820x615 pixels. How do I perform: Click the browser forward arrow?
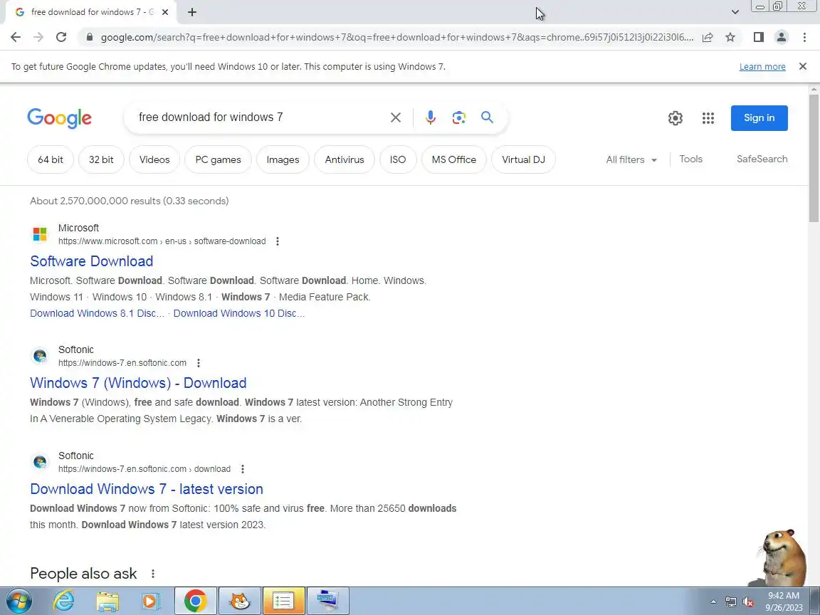click(x=38, y=37)
